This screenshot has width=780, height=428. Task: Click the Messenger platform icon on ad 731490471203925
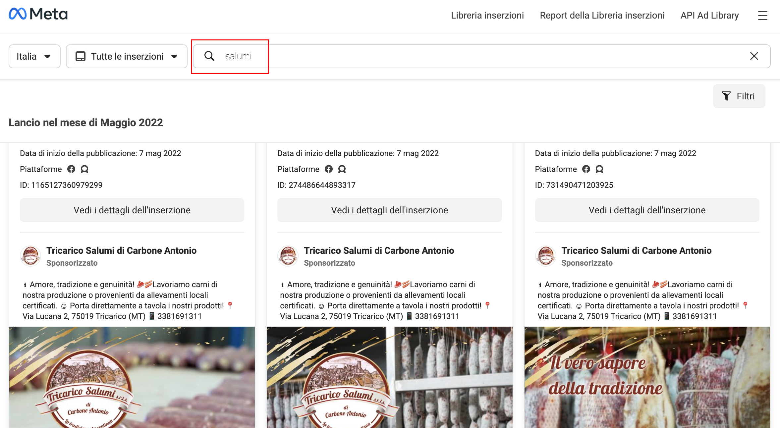click(x=599, y=169)
